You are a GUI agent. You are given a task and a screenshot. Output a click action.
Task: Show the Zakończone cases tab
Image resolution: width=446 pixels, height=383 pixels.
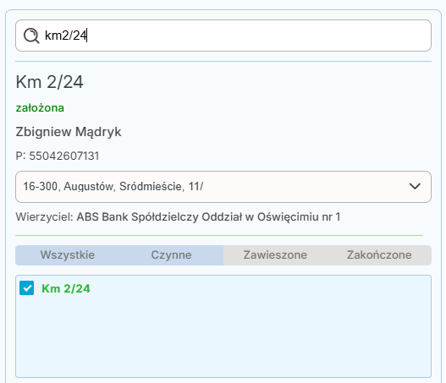pos(379,254)
